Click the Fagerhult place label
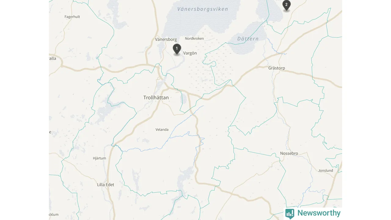 coord(72,17)
